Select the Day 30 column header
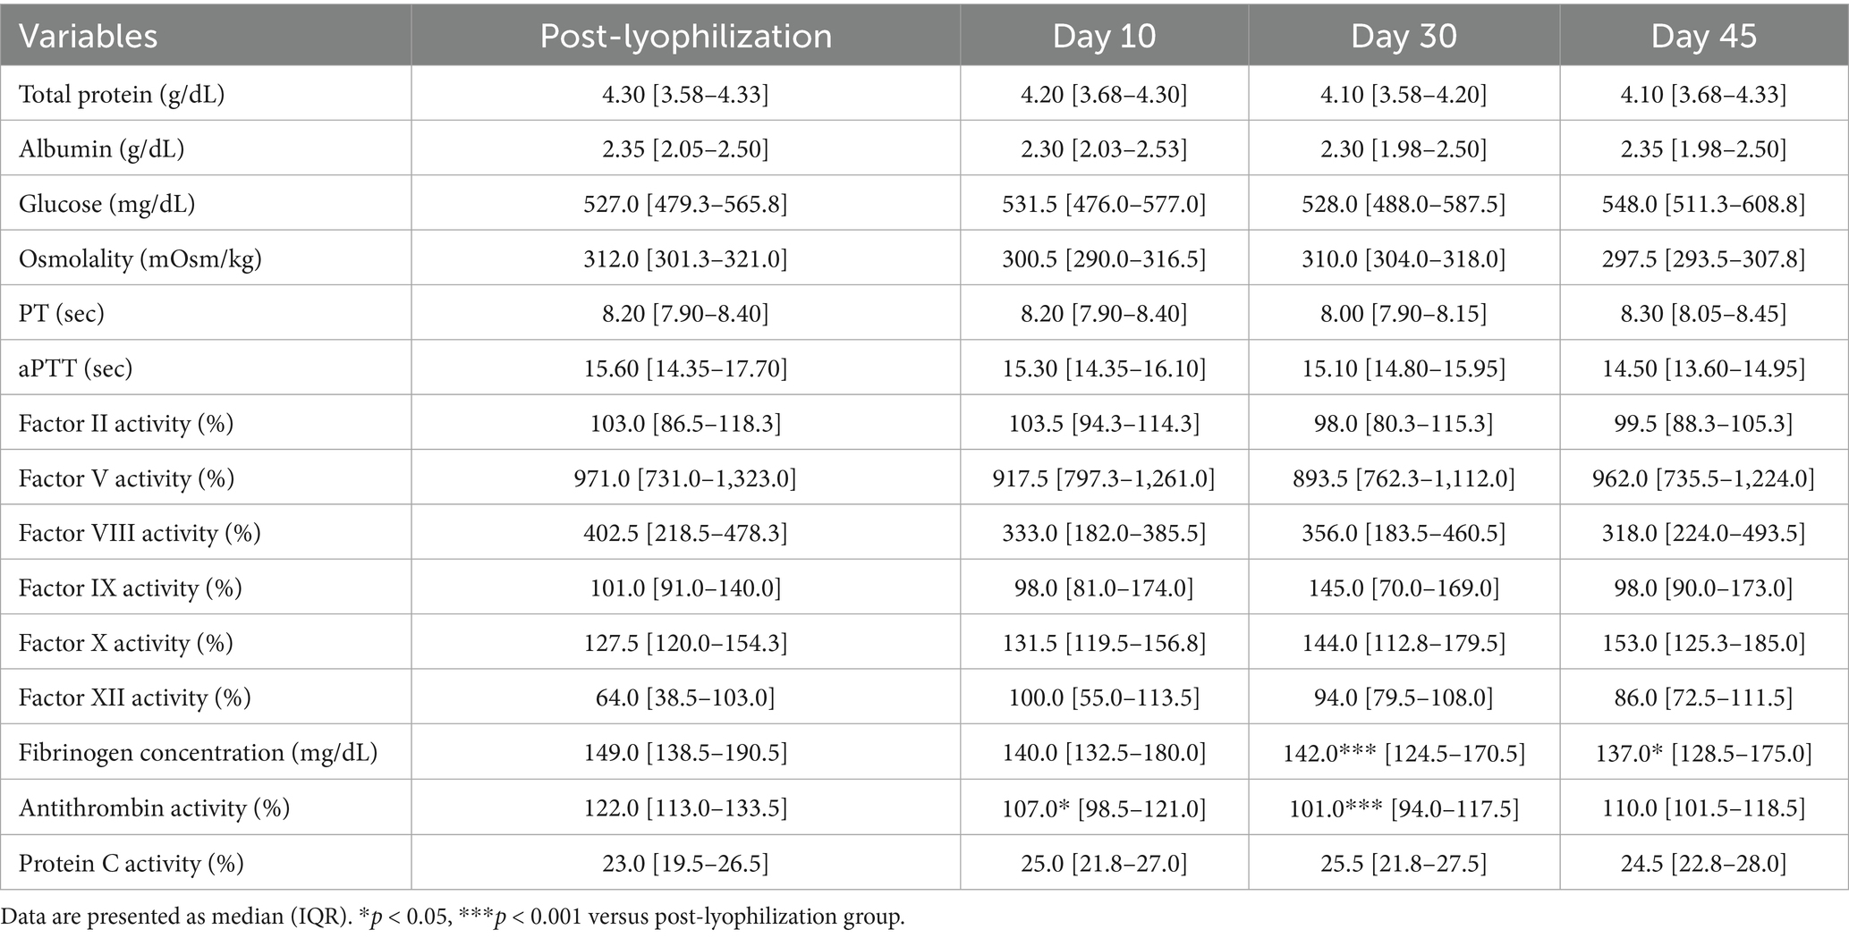The image size is (1849, 938). click(1404, 36)
